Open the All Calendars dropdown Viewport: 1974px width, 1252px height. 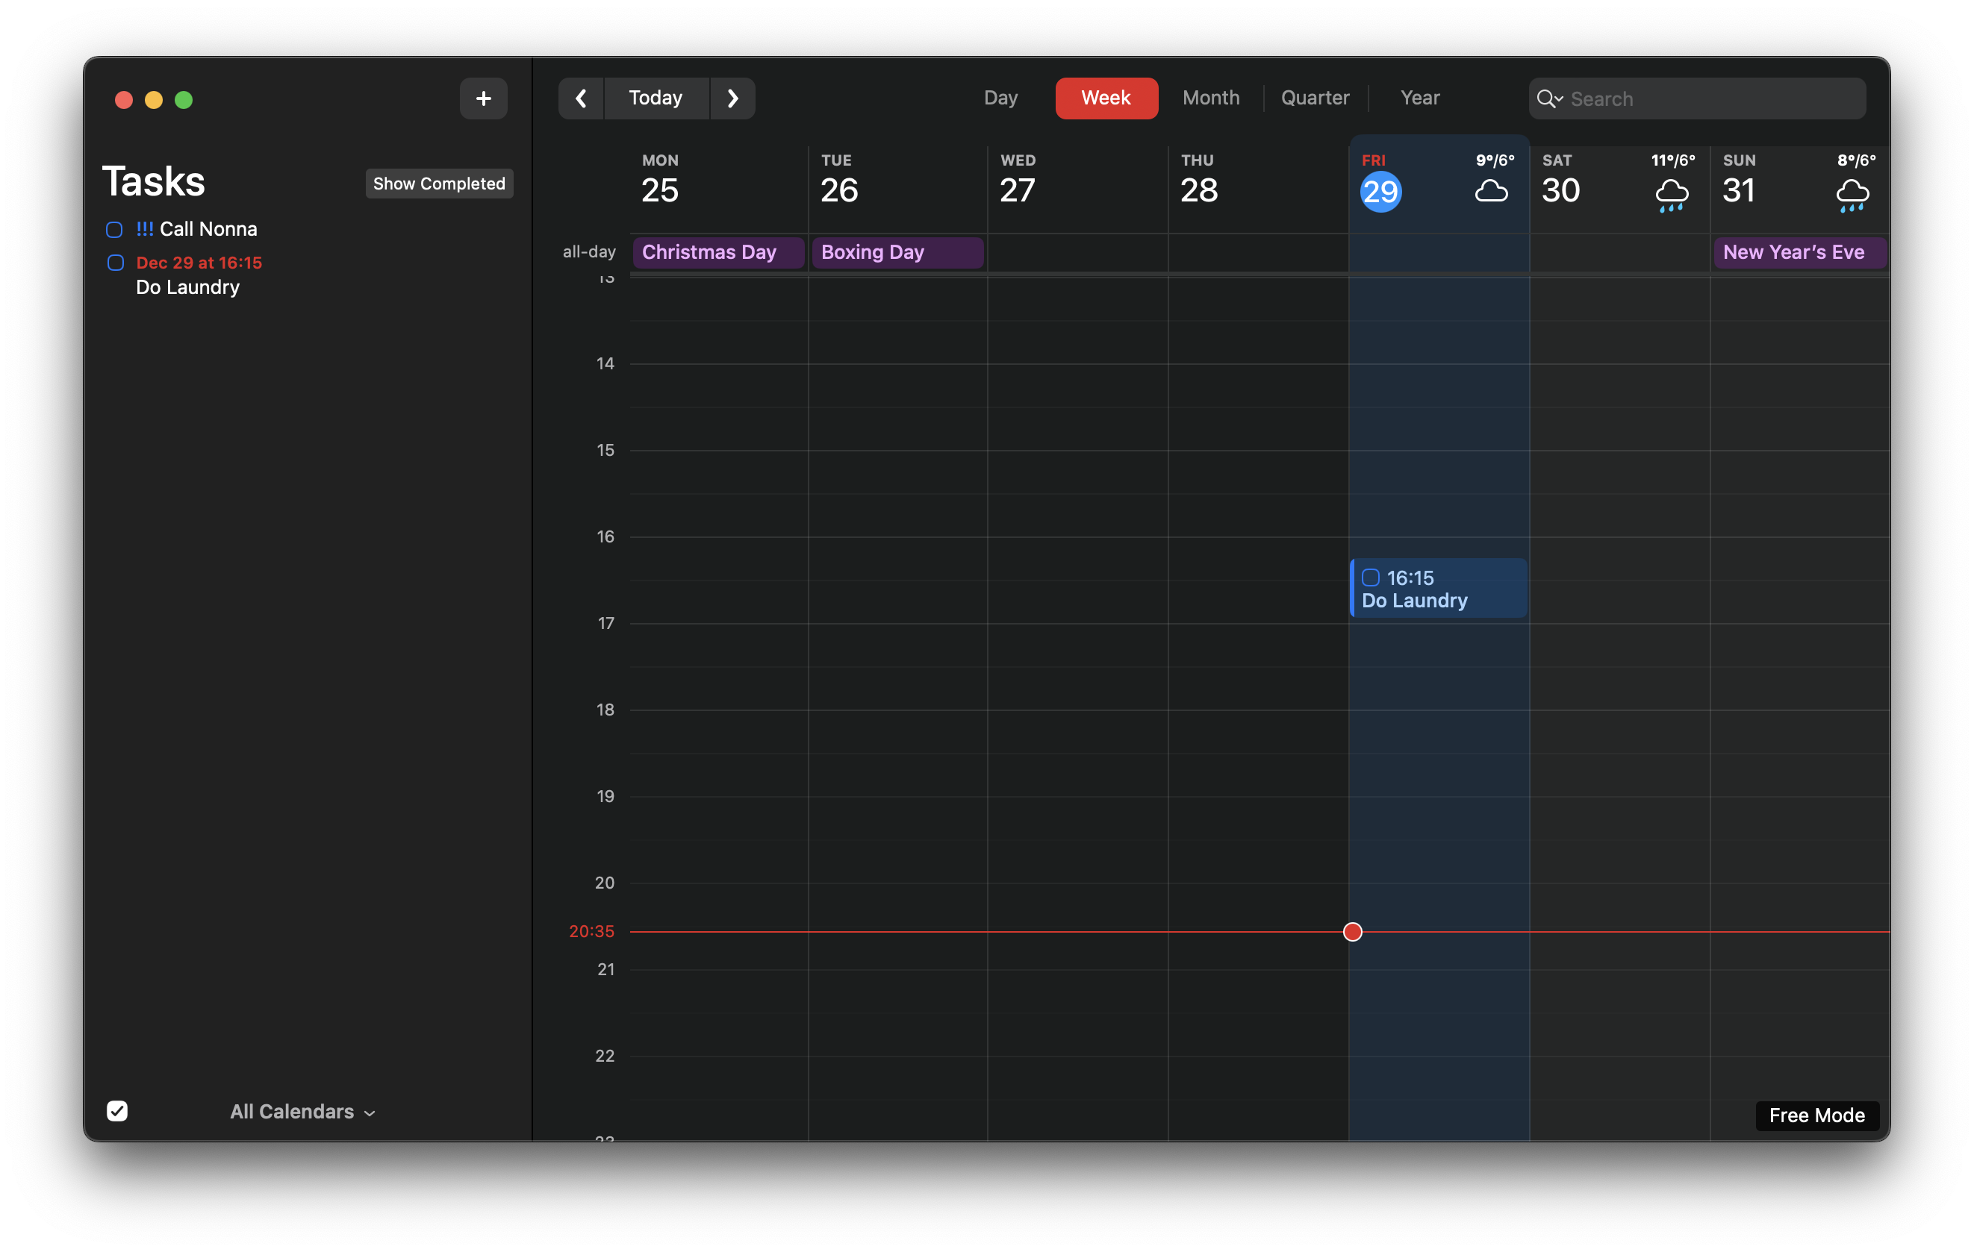click(x=302, y=1112)
